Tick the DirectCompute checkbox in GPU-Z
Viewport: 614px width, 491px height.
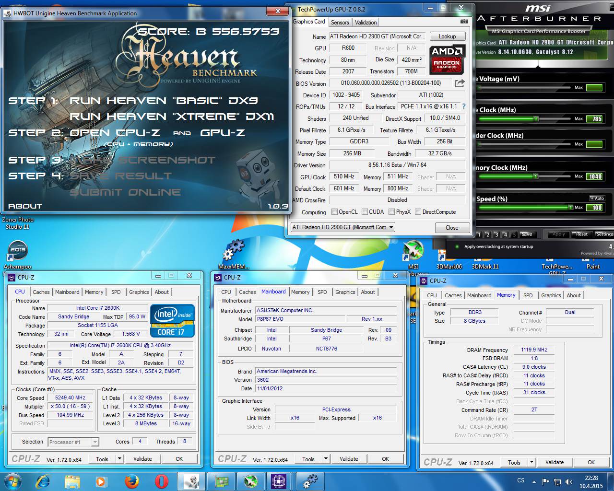pyautogui.click(x=418, y=211)
